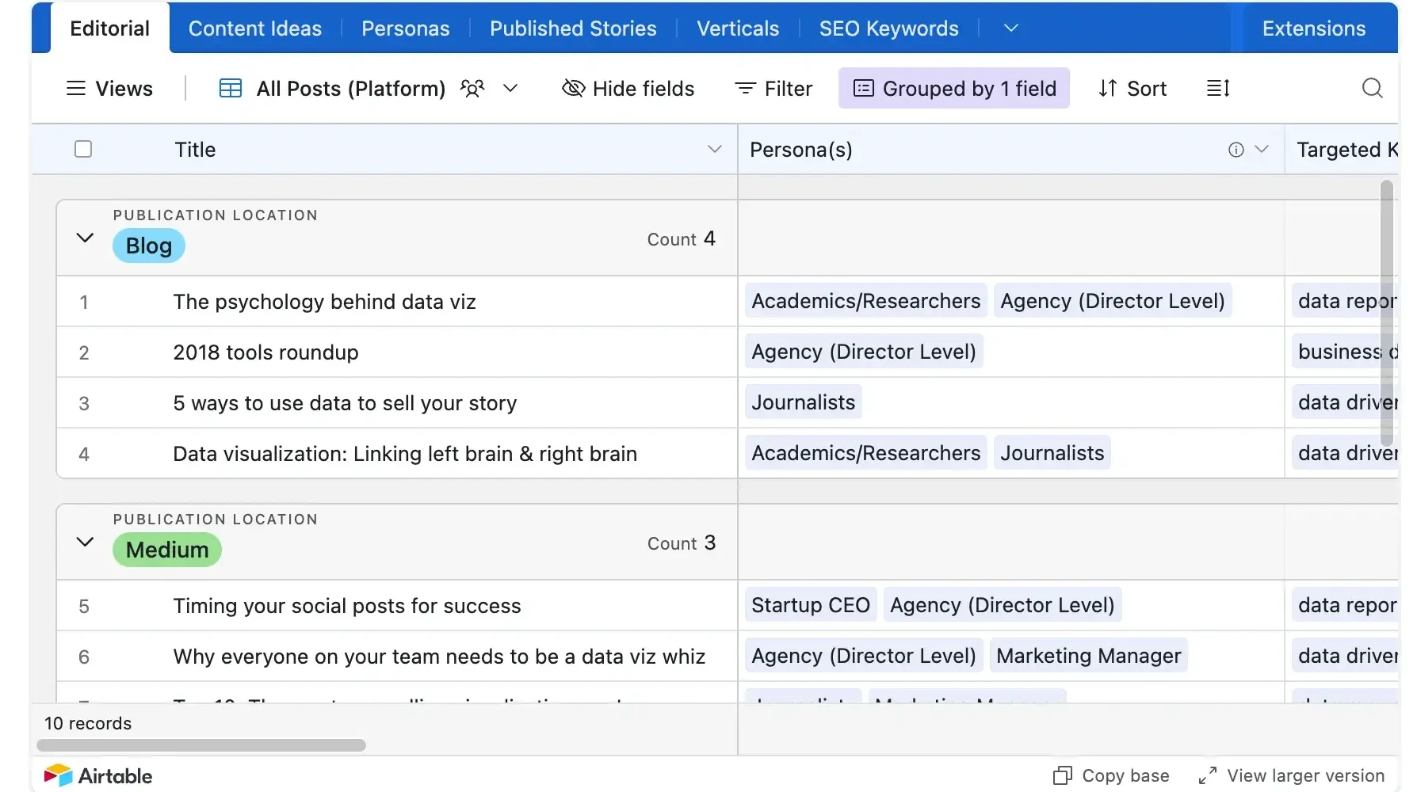Click the horizontal scrollbar at the bottom
Image resolution: width=1417 pixels, height=792 pixels.
[201, 745]
